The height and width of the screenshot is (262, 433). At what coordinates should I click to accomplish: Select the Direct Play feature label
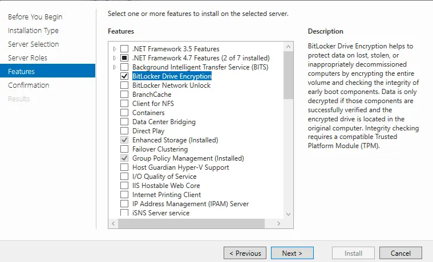coord(148,131)
